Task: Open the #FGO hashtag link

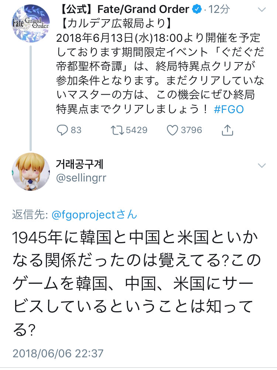Action: (229, 109)
